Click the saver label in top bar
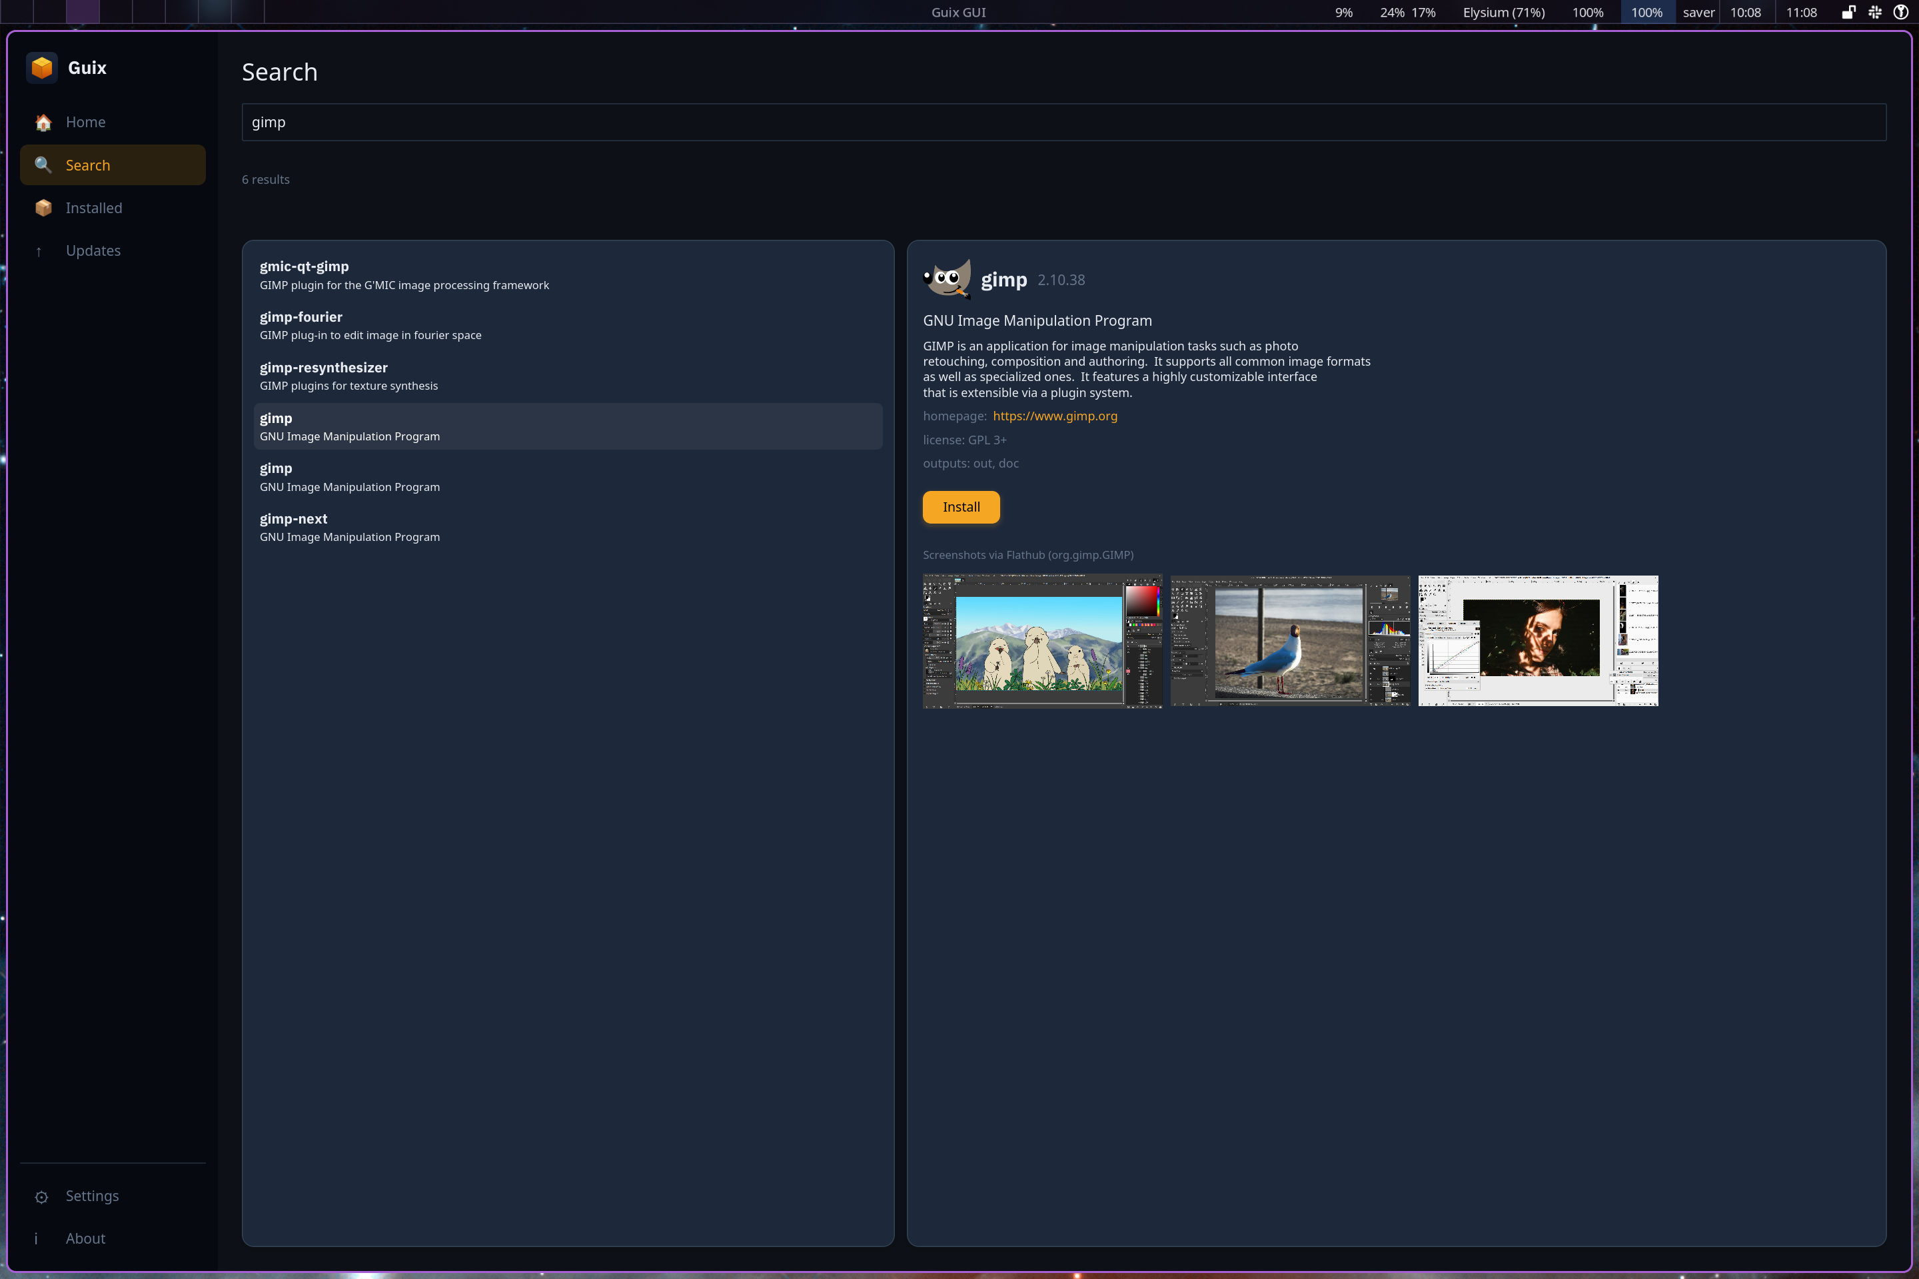1919x1279 pixels. coord(1698,12)
